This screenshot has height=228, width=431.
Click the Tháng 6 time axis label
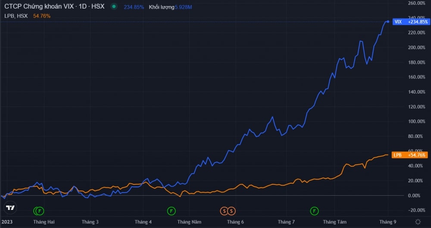235,222
